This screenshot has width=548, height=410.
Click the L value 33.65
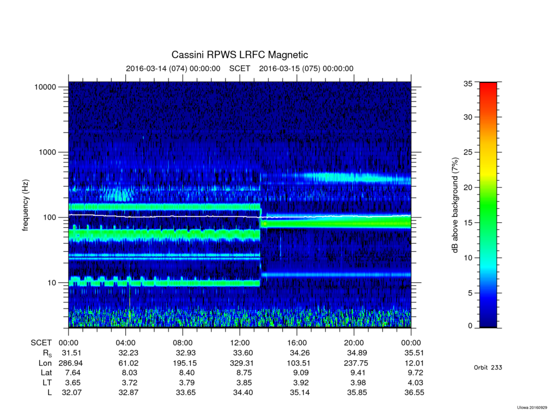186,392
